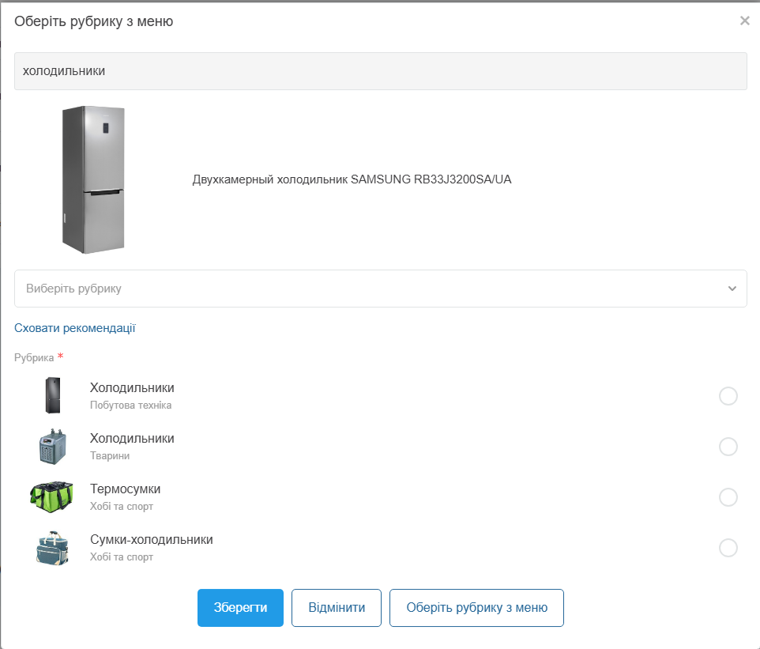Choose the Сумки-холодильники radio option
Viewport: 760px width, 649px height.
point(728,548)
